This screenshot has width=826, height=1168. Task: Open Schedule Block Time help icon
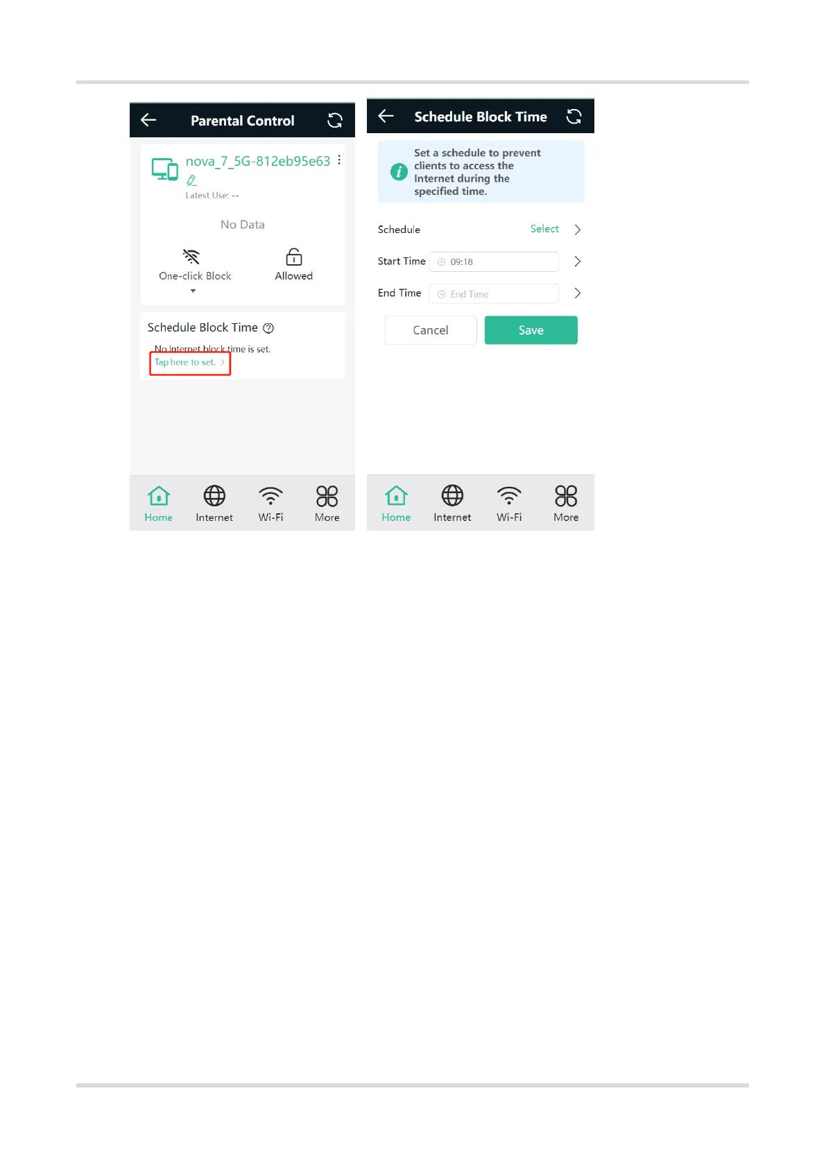pos(268,328)
